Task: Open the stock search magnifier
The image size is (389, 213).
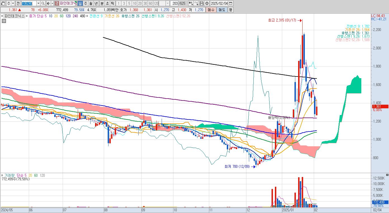Action: click(x=43, y=3)
